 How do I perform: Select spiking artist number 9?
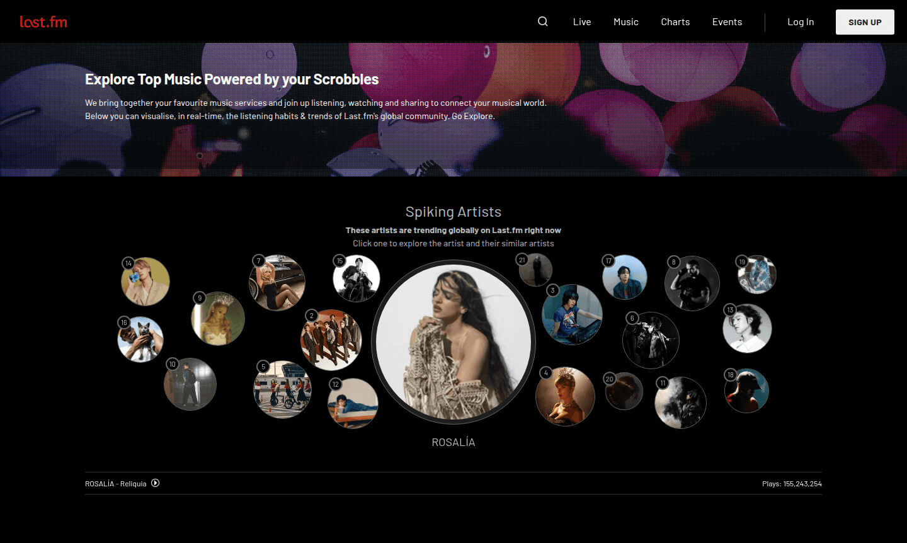tap(218, 319)
